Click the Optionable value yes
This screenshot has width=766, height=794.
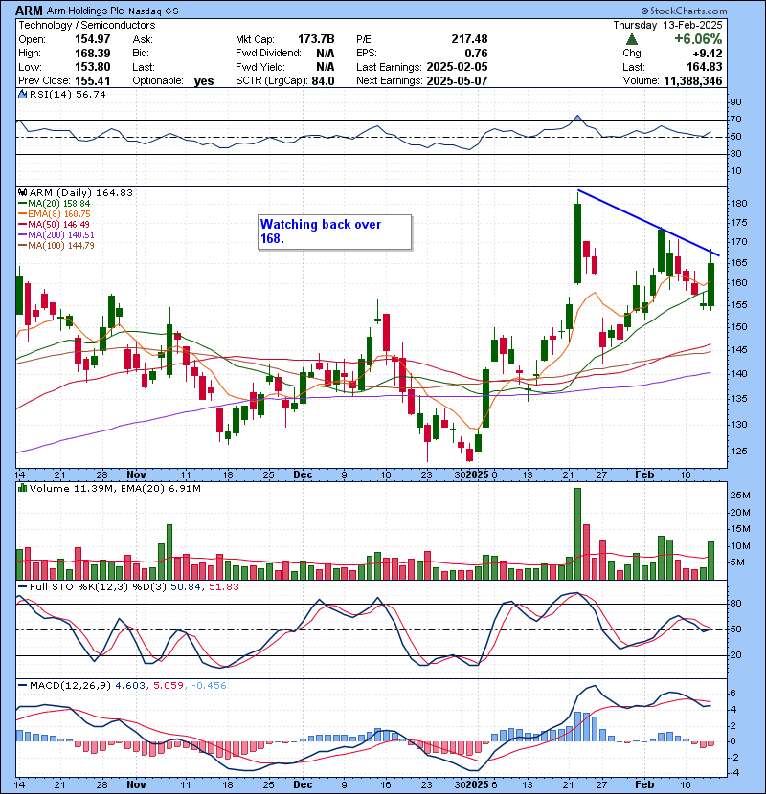coord(204,81)
